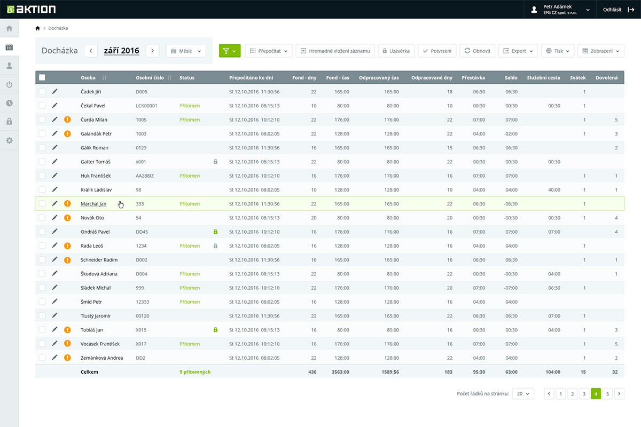The image size is (641, 427).
Task: Select checkbox for Tlustý Jaromír
Action: point(42,315)
